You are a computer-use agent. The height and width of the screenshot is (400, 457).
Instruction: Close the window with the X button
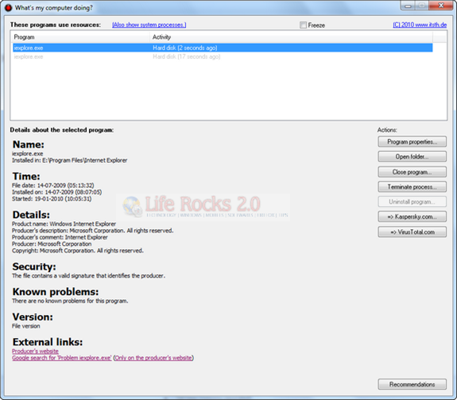tap(441, 6)
